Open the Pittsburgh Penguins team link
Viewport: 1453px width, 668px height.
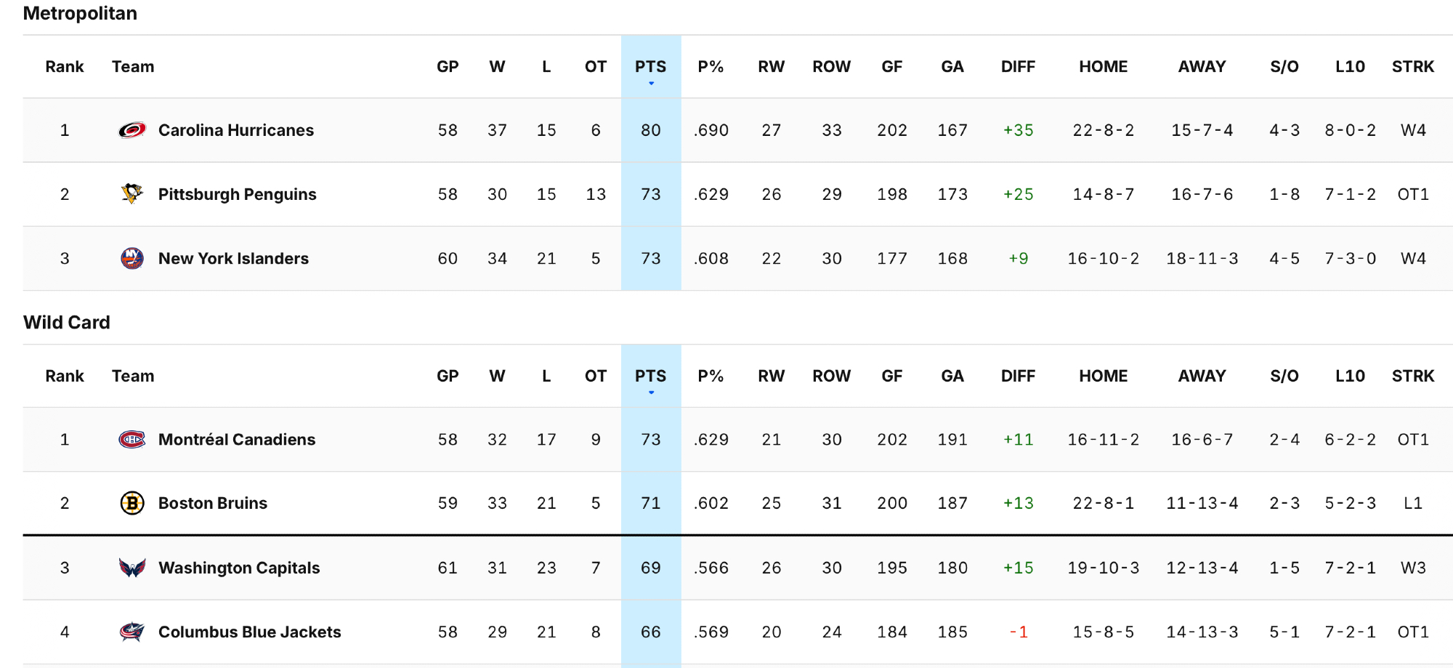(237, 194)
